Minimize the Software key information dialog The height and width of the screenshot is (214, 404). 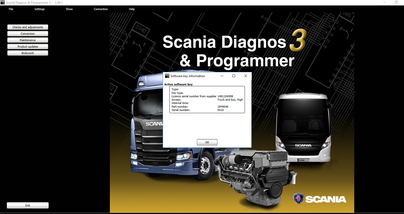222,76
